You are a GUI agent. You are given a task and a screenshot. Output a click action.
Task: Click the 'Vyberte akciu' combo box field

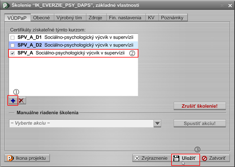[81, 123]
